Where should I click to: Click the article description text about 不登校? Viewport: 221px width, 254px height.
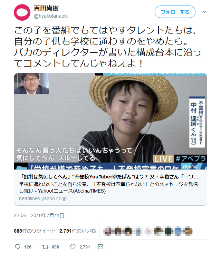108,187
